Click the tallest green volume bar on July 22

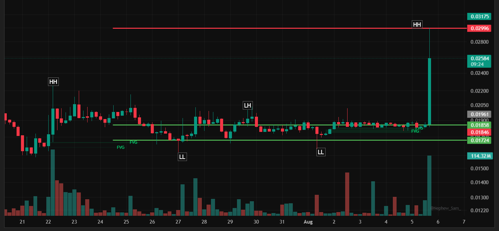pos(53,183)
